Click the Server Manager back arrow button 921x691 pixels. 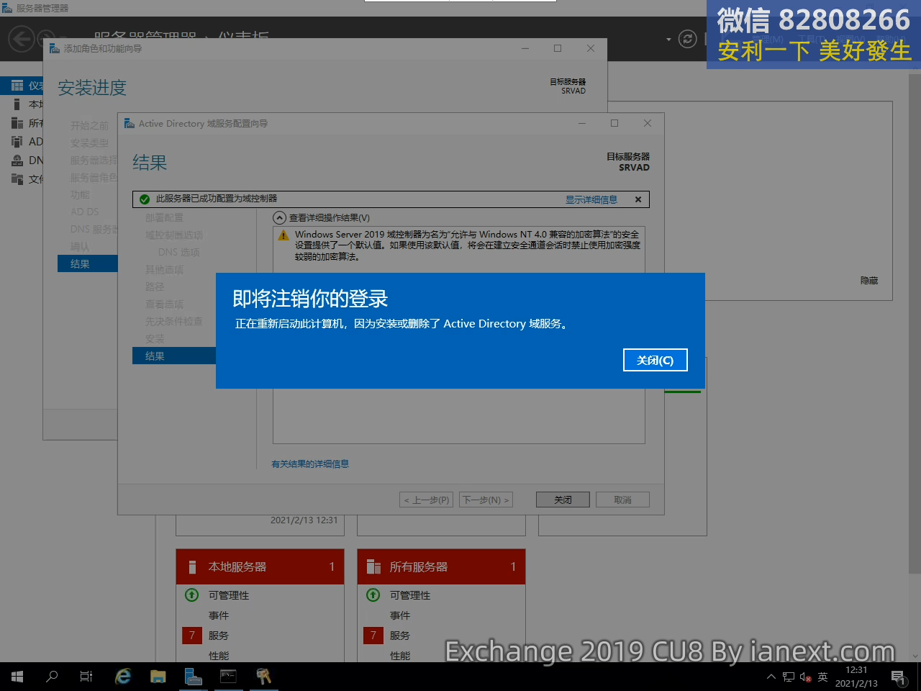[x=21, y=39]
